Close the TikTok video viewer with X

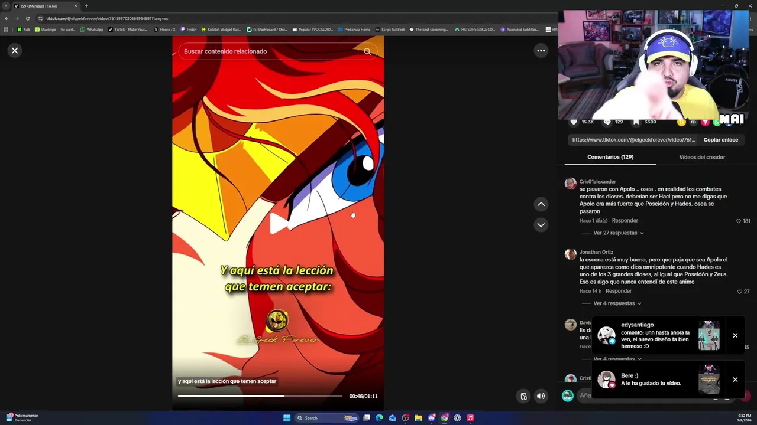point(15,51)
